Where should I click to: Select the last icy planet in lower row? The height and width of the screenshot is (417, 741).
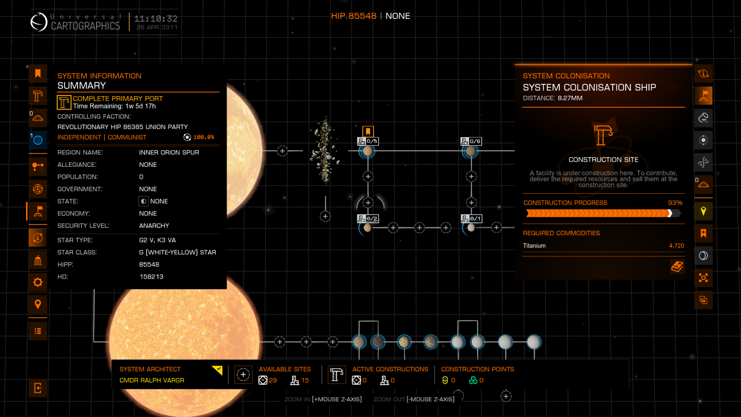click(534, 342)
